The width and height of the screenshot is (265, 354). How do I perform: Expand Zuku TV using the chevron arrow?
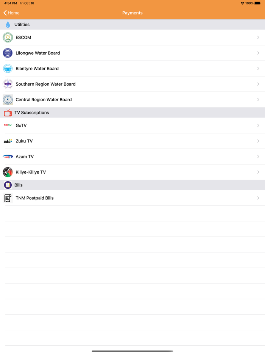tap(258, 141)
